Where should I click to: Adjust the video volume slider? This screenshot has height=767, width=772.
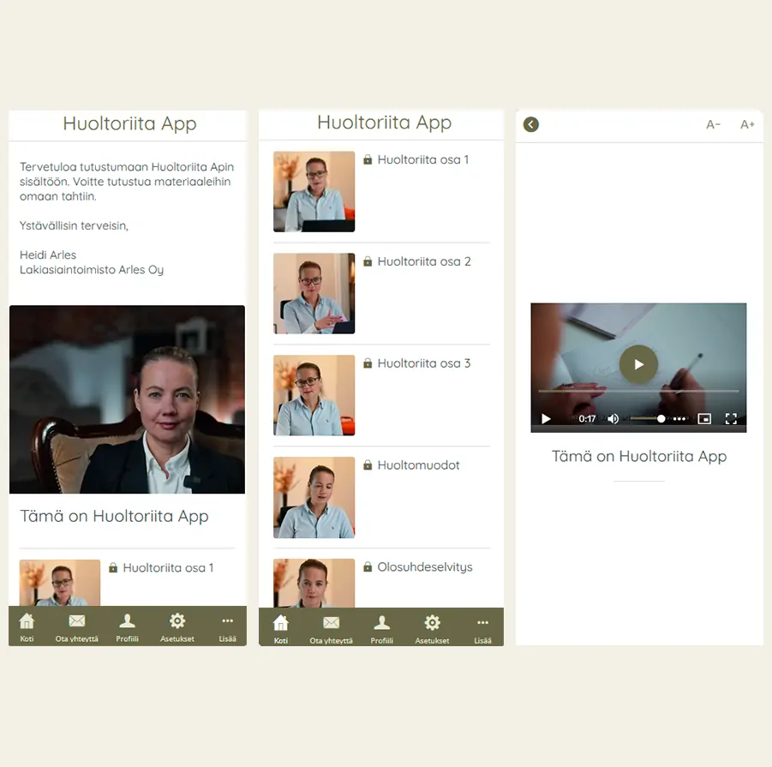[646, 418]
